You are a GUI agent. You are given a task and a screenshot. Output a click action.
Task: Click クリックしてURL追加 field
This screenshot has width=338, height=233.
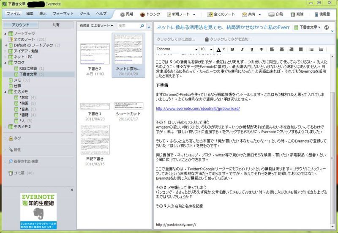[176, 39]
